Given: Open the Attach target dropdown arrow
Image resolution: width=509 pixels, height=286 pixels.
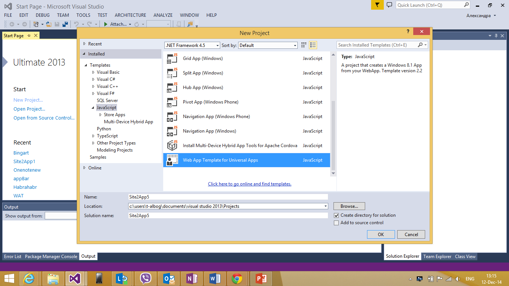Looking at the screenshot, I should 130,24.
